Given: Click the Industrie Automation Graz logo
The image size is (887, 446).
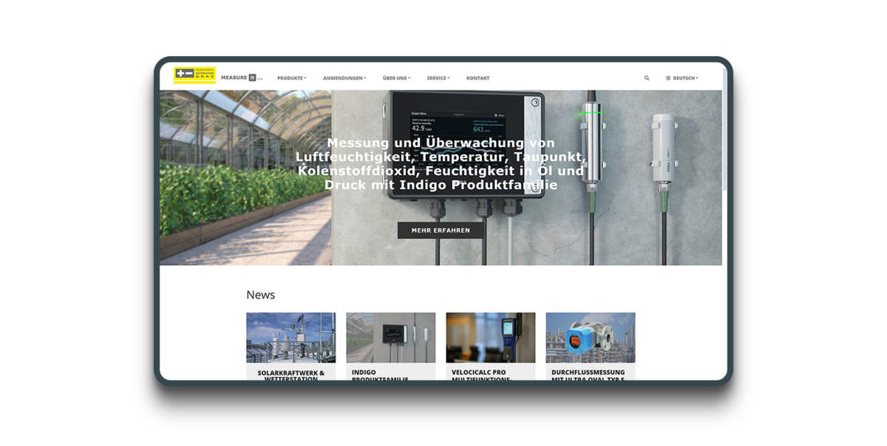Looking at the screenshot, I should pyautogui.click(x=194, y=75).
